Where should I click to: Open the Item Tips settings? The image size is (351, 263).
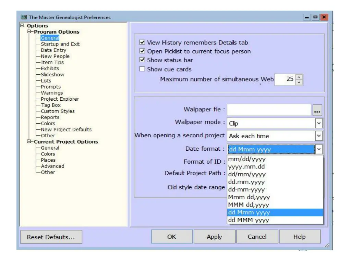[52, 62]
